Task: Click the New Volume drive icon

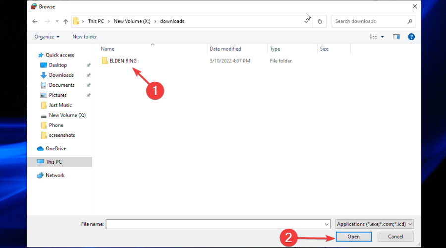Action: (44, 116)
